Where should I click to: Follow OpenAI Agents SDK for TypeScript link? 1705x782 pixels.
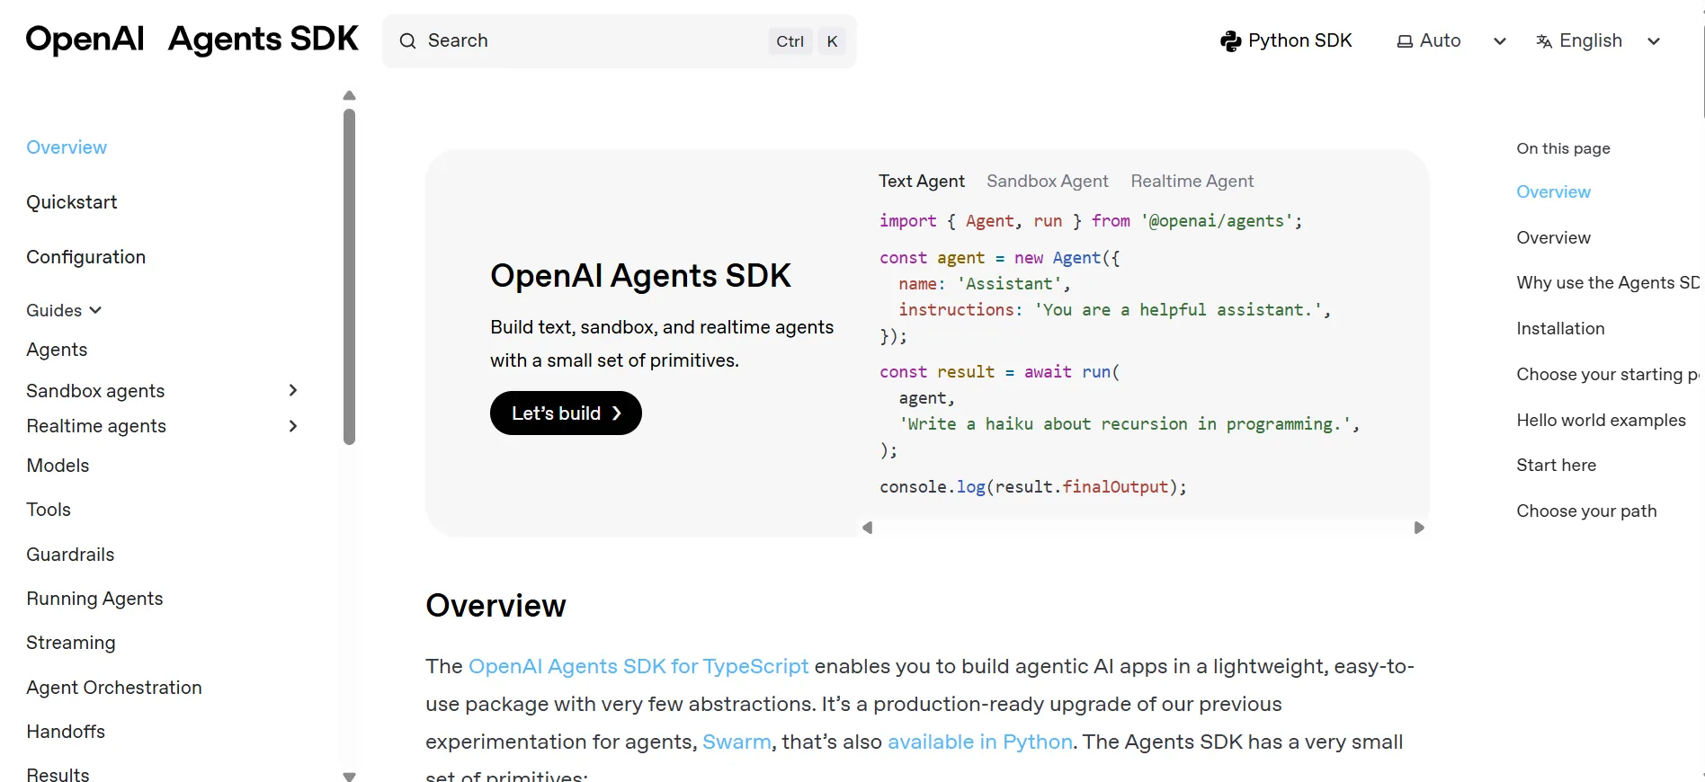point(638,666)
